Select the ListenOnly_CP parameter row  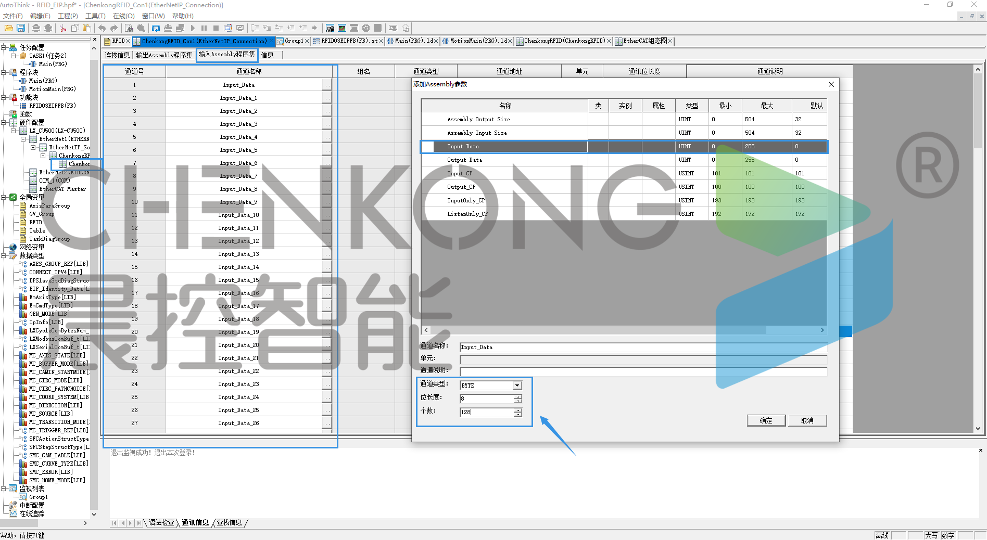click(x=624, y=214)
